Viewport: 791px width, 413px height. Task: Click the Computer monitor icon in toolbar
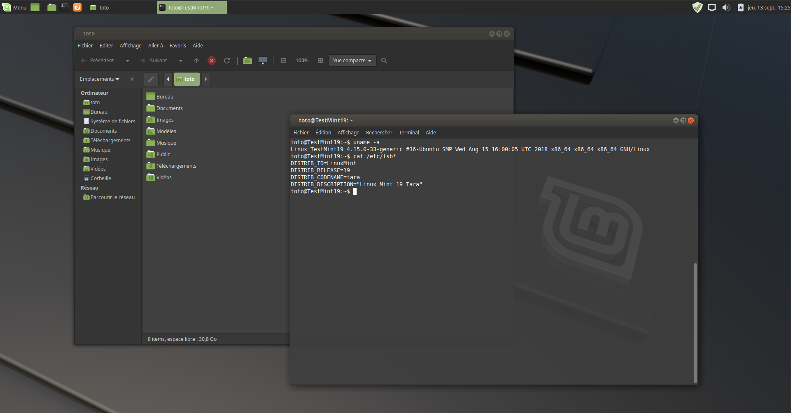coord(263,61)
